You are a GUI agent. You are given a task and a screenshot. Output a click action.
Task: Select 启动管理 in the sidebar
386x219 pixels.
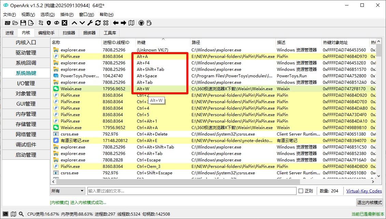[x=26, y=155]
